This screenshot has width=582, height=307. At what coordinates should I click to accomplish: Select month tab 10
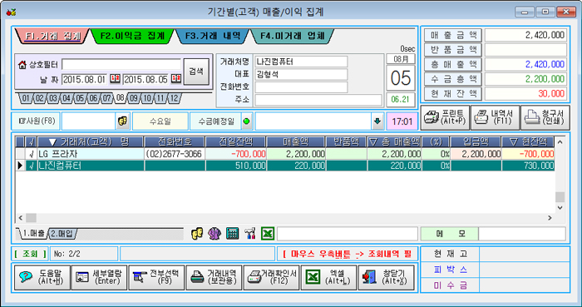tap(147, 98)
